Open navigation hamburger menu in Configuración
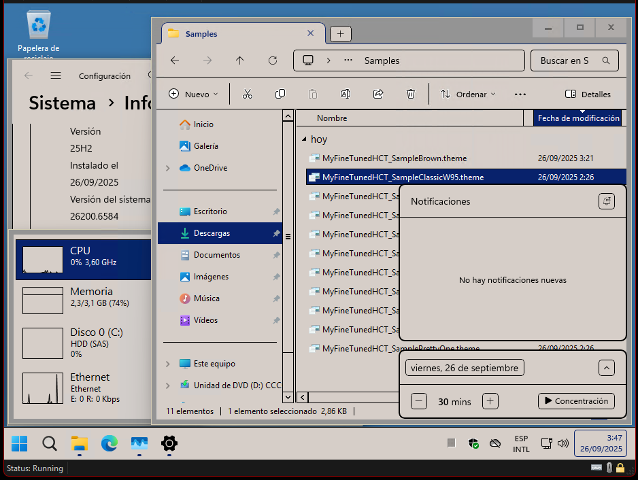The image size is (638, 480). tap(56, 75)
